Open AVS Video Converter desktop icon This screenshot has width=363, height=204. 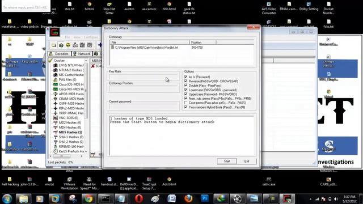coord(268,8)
